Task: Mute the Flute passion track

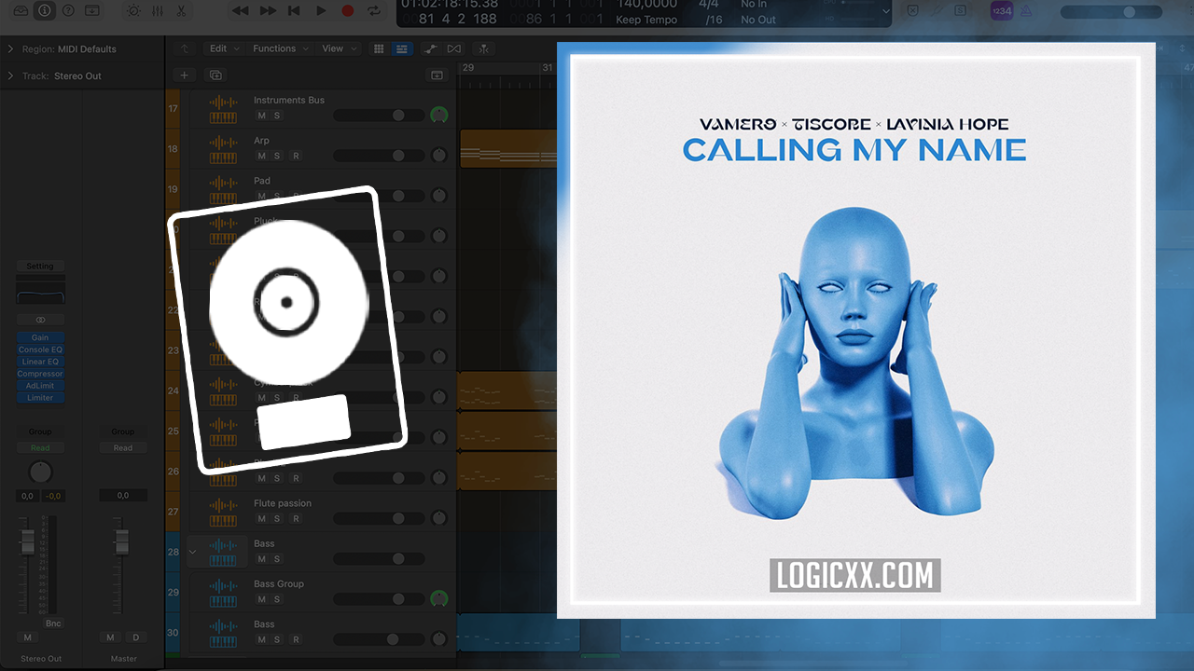Action: coord(262,518)
